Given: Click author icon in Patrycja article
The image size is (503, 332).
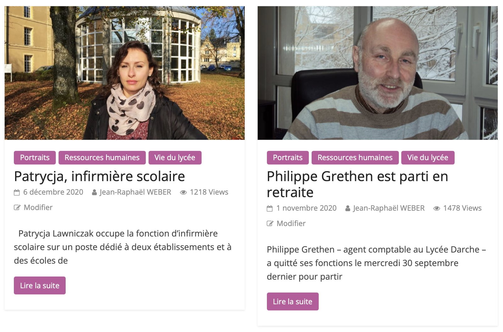Looking at the screenshot, I should click(x=94, y=193).
